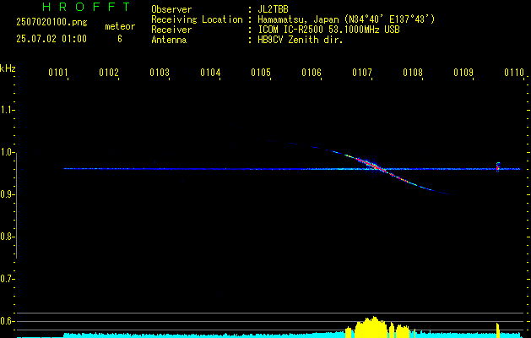Click the Receiver label
Image resolution: width=531 pixels, height=338 pixels.
[x=171, y=30]
